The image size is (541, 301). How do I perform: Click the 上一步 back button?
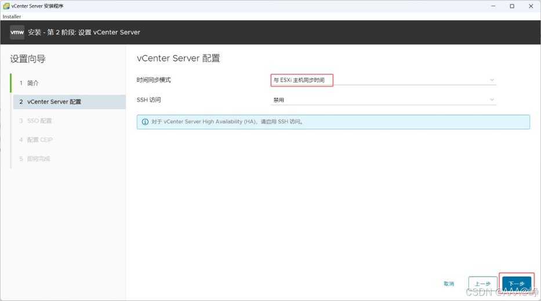coord(482,284)
